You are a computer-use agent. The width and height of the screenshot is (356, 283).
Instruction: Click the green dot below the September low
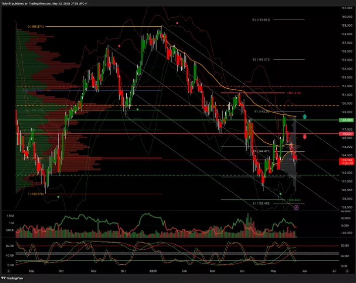point(59,197)
